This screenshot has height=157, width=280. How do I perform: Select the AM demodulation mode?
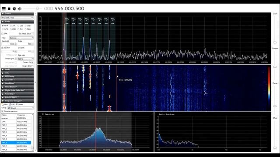pyautogui.click(x=13, y=26)
